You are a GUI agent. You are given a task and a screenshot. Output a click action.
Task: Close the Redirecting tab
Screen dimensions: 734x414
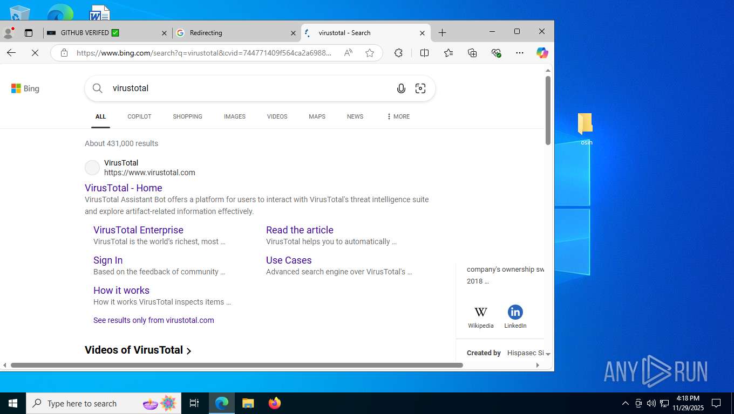coord(293,33)
